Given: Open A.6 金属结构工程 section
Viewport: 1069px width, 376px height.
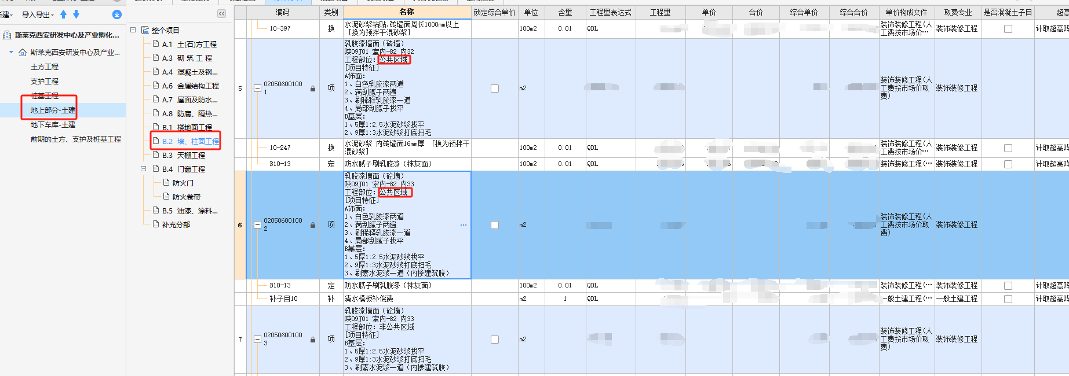Looking at the screenshot, I should [191, 86].
